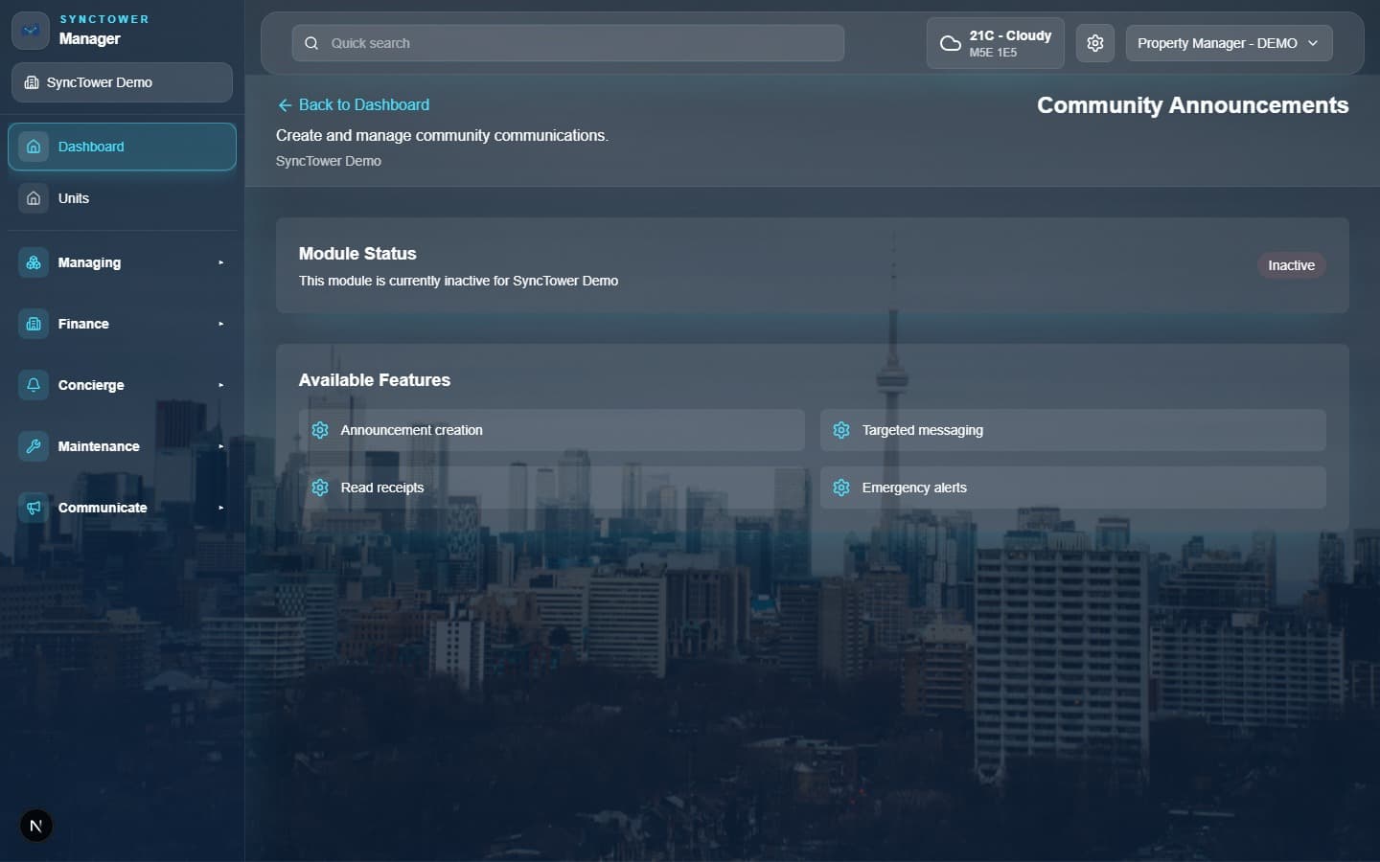Follow the Back to Dashboard link

coord(354,105)
